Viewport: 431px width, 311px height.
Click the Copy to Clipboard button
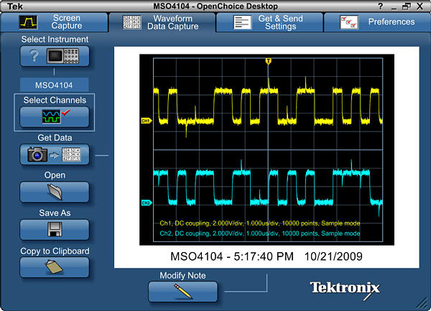(x=55, y=267)
